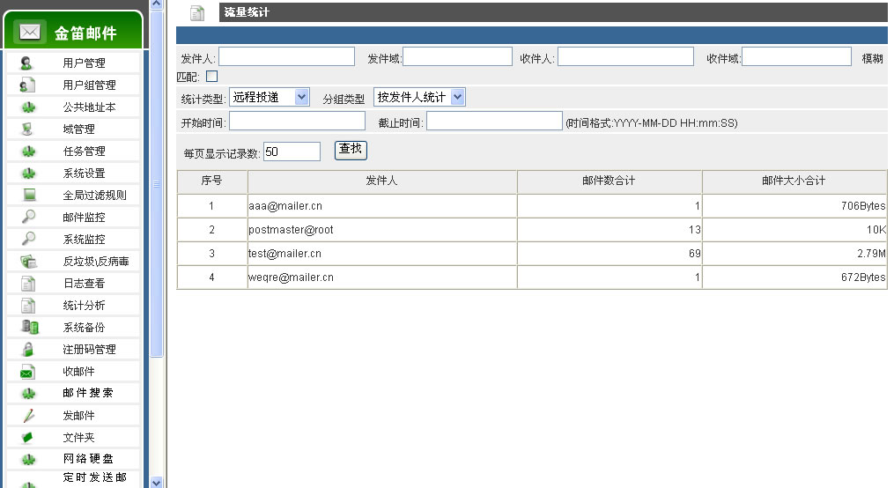This screenshot has height=488, width=894.
Task: Click the 域管理 server icon
Action: (27, 129)
